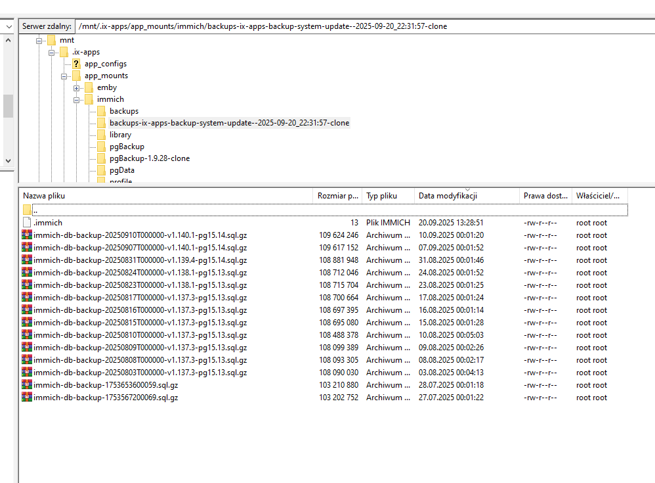The image size is (655, 483).
Task: Collapse the .ix-apps tree node
Action: tap(51, 53)
